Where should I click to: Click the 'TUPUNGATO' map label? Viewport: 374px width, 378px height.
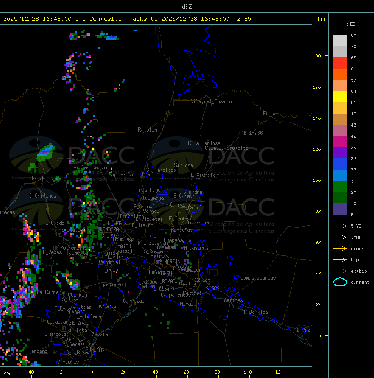click(x=73, y=312)
